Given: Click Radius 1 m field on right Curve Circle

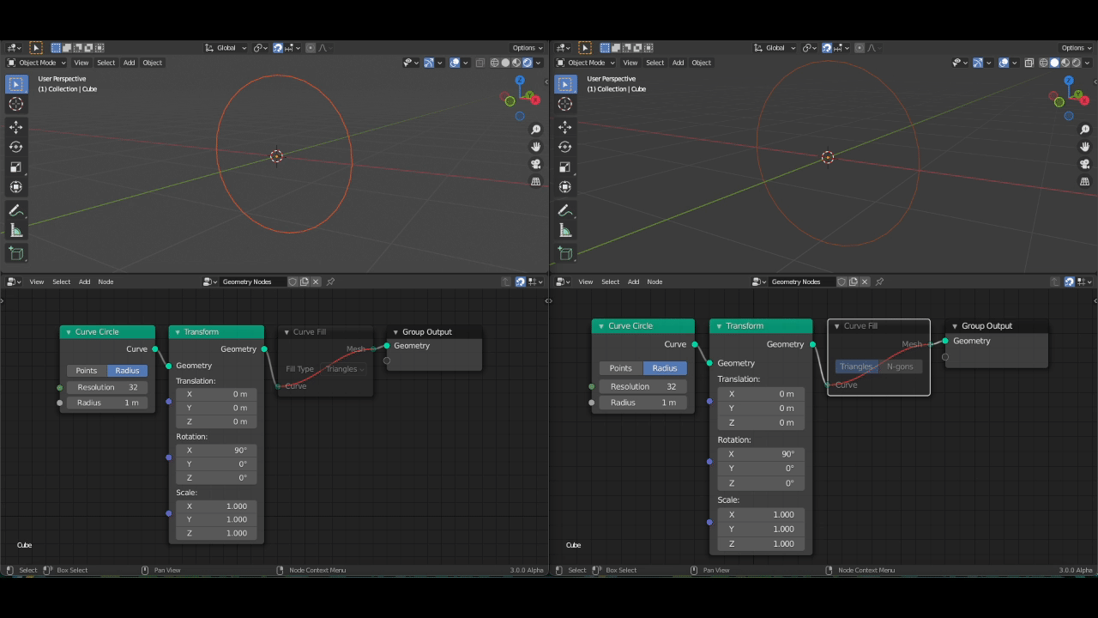Looking at the screenshot, I should [643, 403].
